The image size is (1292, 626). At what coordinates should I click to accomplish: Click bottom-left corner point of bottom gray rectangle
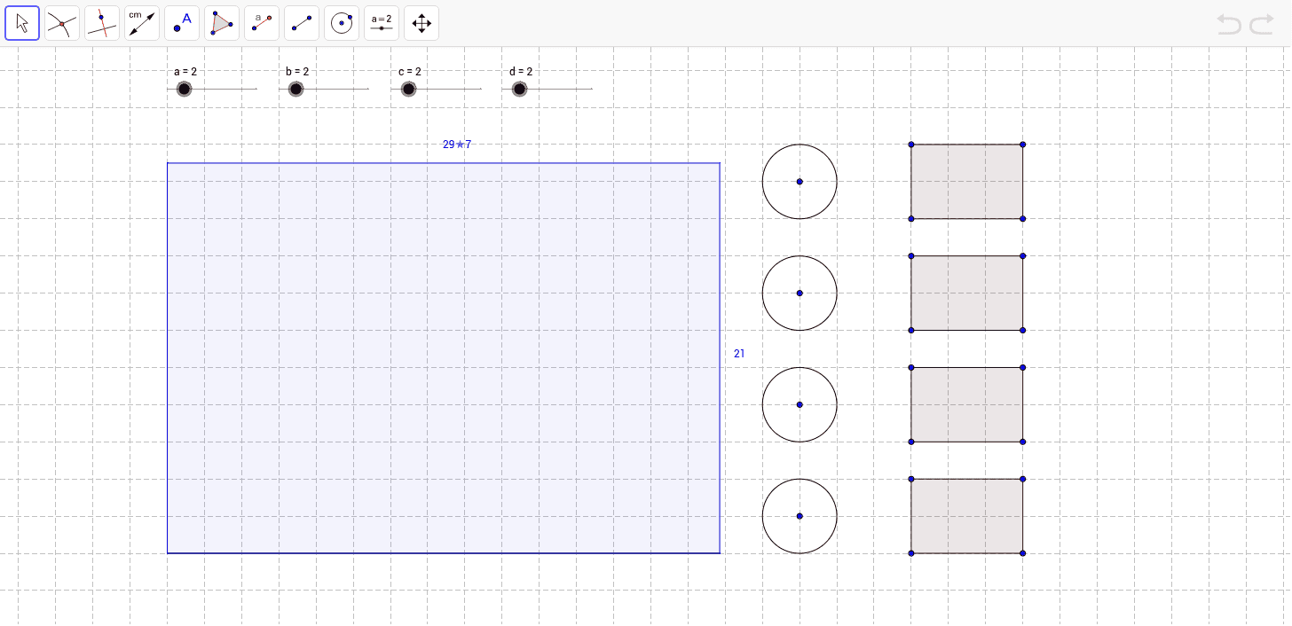[911, 553]
